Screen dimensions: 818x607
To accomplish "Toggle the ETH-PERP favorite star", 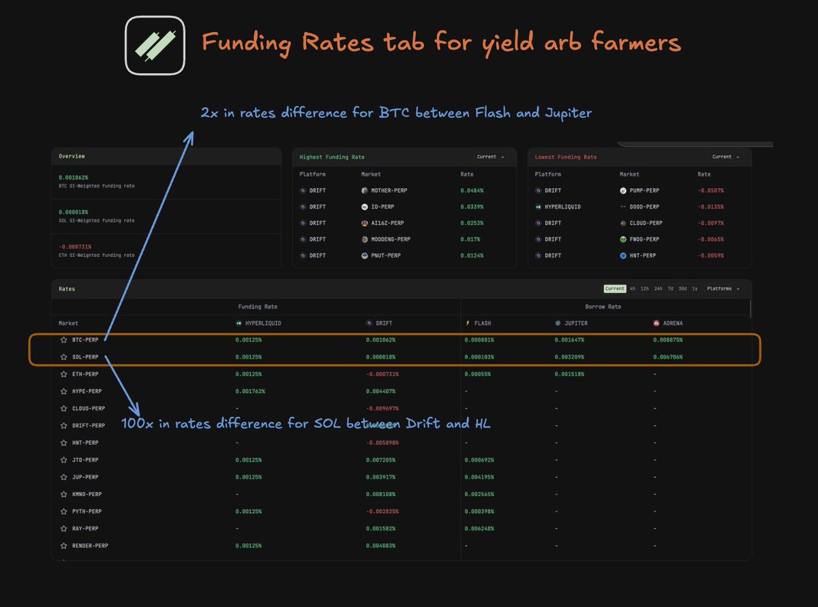I will point(63,374).
